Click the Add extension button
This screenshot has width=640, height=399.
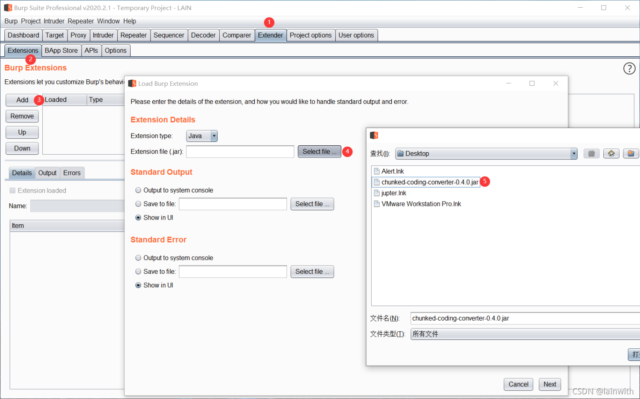click(x=22, y=100)
